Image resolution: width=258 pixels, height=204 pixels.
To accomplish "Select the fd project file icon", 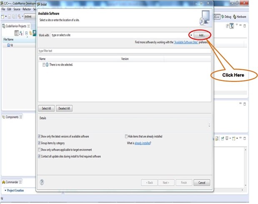I will [x=9, y=45].
